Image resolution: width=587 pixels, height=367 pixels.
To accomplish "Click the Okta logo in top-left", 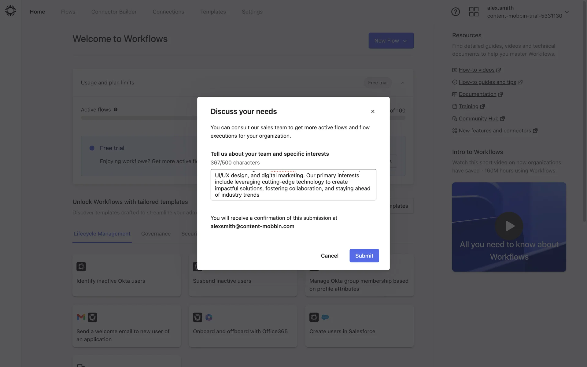I will (x=10, y=11).
